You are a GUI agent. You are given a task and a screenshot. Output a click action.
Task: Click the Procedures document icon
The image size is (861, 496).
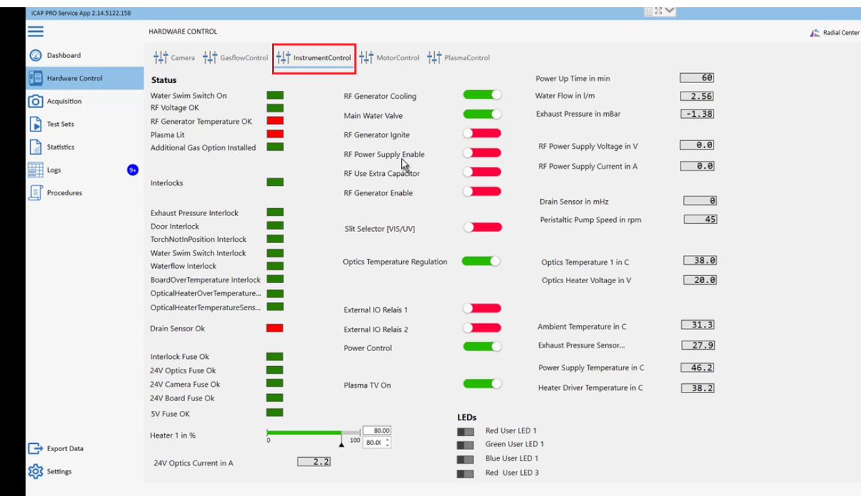tap(36, 193)
